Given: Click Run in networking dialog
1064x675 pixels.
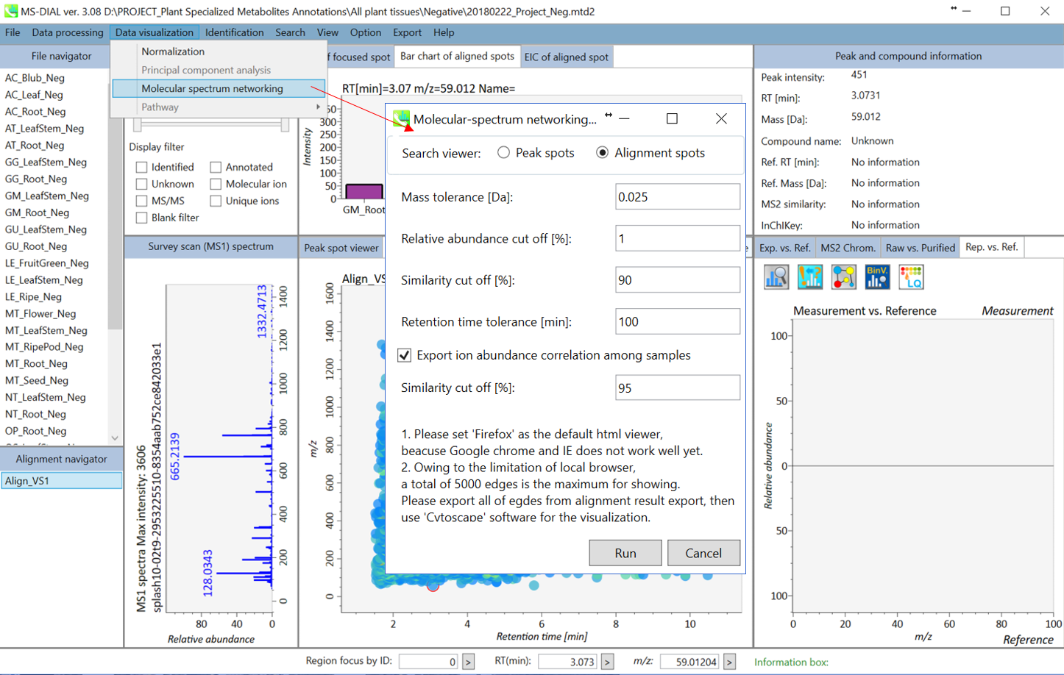Looking at the screenshot, I should [x=625, y=553].
